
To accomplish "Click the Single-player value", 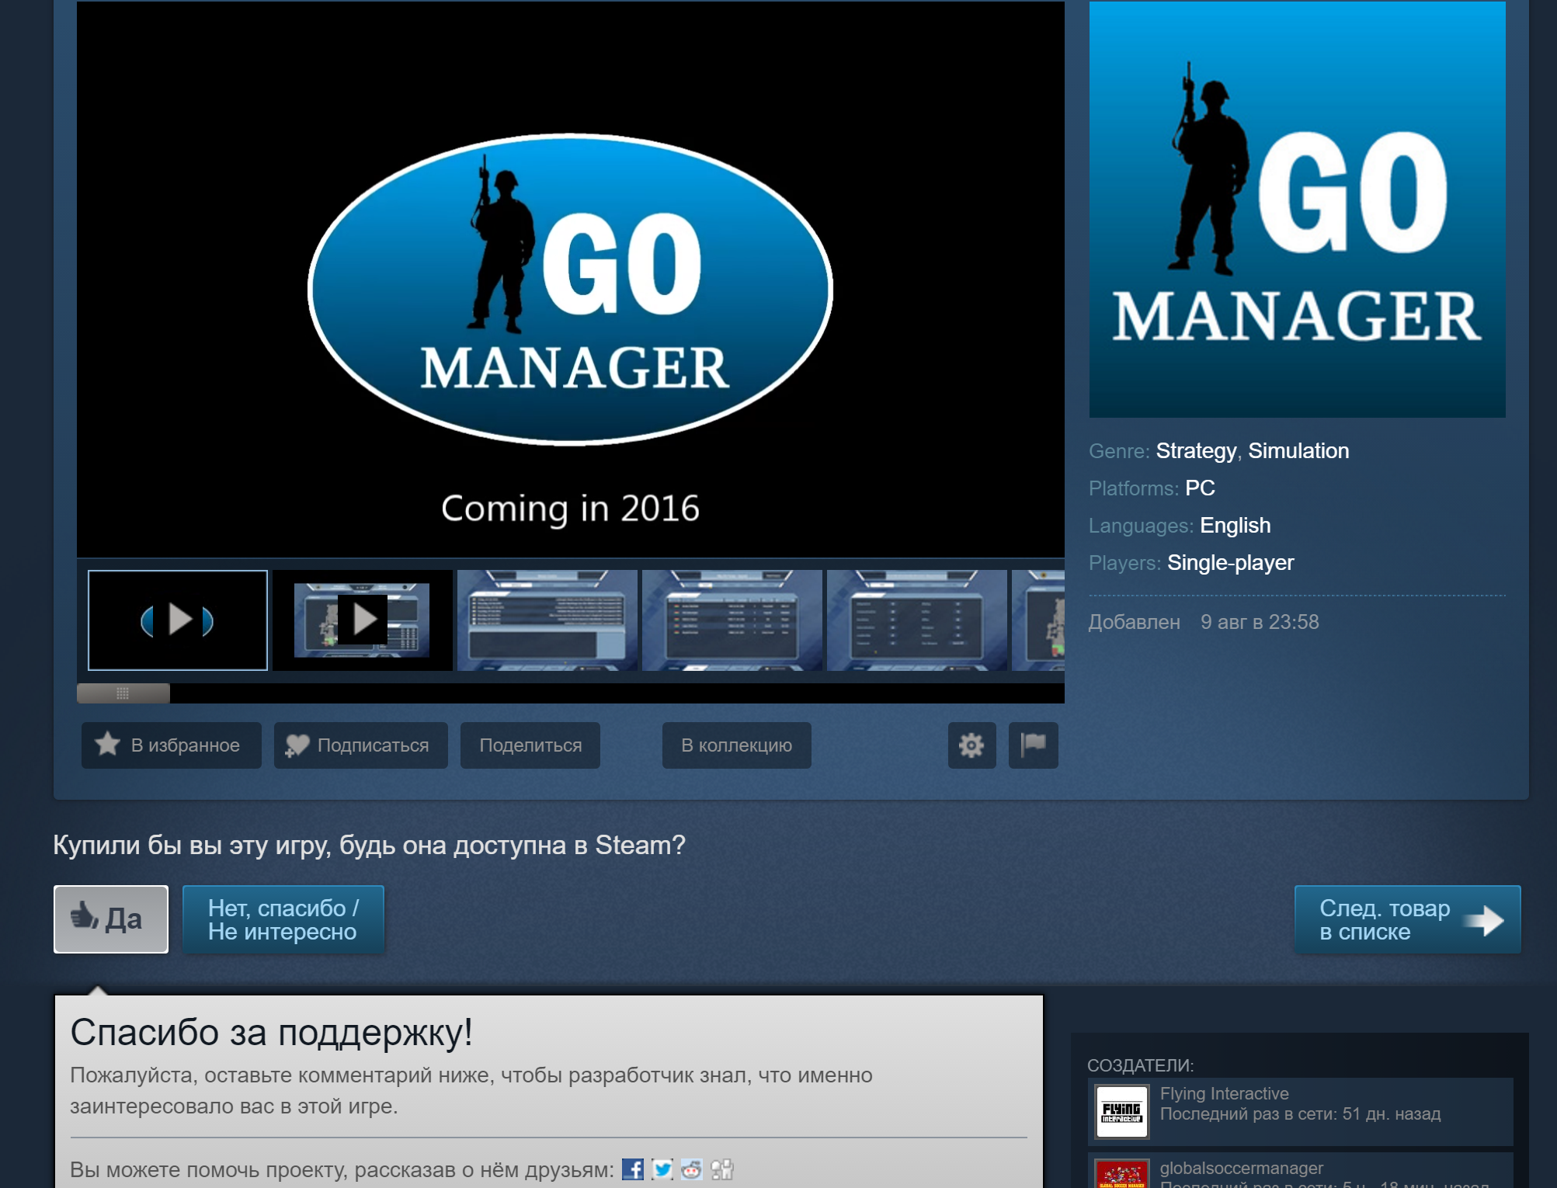I will tap(1230, 563).
